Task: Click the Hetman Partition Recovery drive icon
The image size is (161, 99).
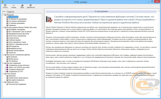Action: (x=49, y=19)
